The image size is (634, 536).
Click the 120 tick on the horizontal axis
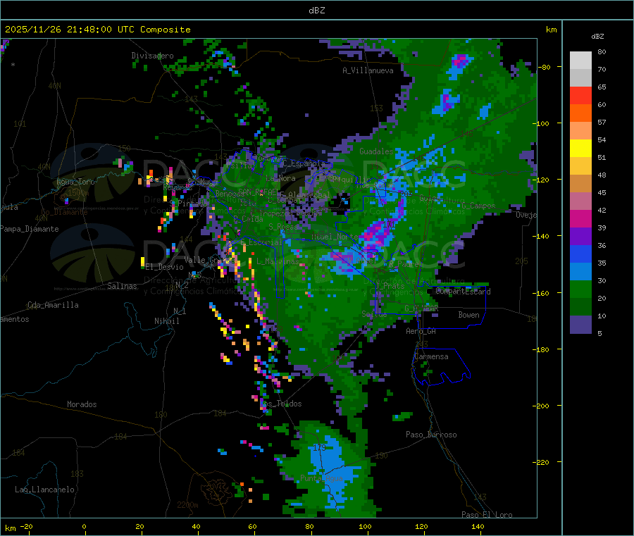(x=421, y=526)
